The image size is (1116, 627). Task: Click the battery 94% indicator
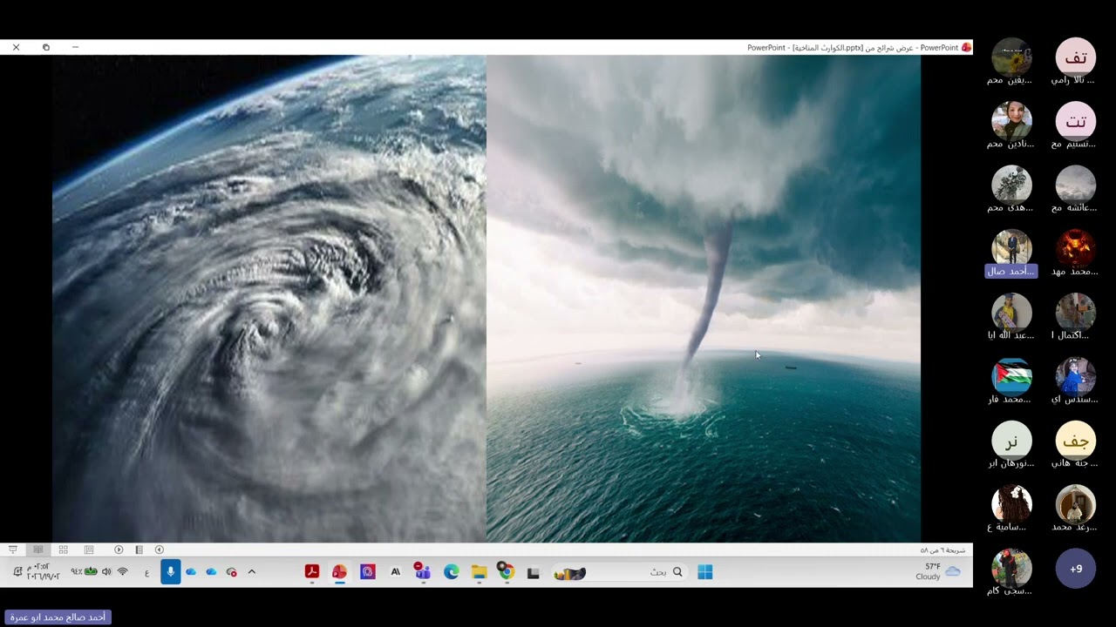(x=84, y=572)
